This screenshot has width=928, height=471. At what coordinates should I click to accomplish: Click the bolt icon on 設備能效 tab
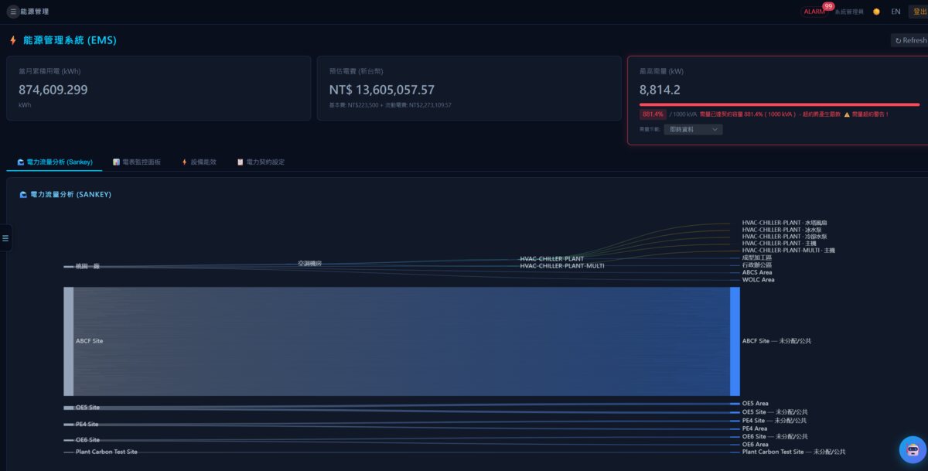pos(185,162)
